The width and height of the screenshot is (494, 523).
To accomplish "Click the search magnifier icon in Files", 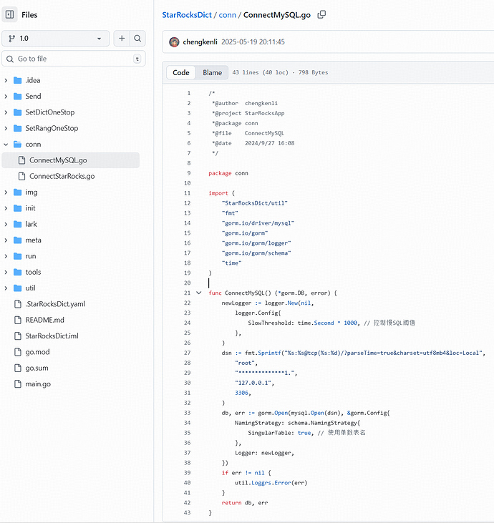I will click(138, 39).
